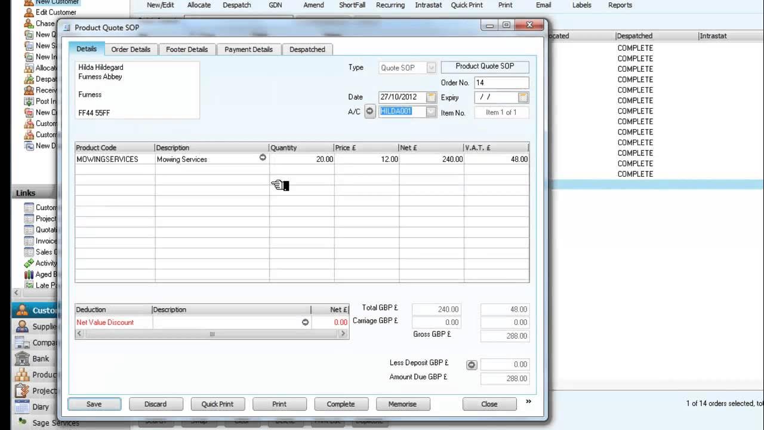764x430 pixels.
Task: Click the Carriage GBP net field
Action: [x=436, y=322]
